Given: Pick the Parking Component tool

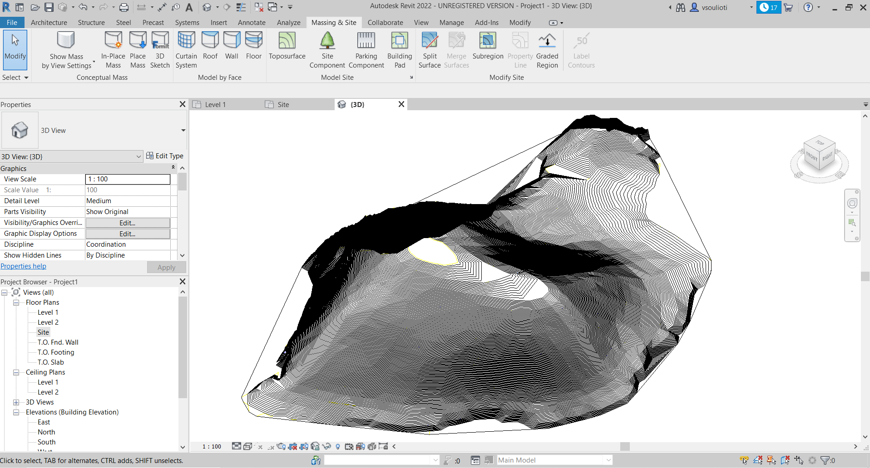Looking at the screenshot, I should tap(366, 50).
